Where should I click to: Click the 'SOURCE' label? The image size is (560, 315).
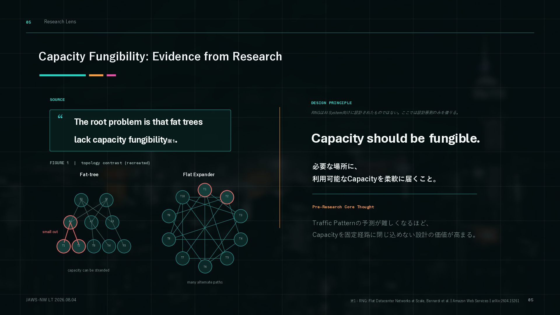(57, 100)
